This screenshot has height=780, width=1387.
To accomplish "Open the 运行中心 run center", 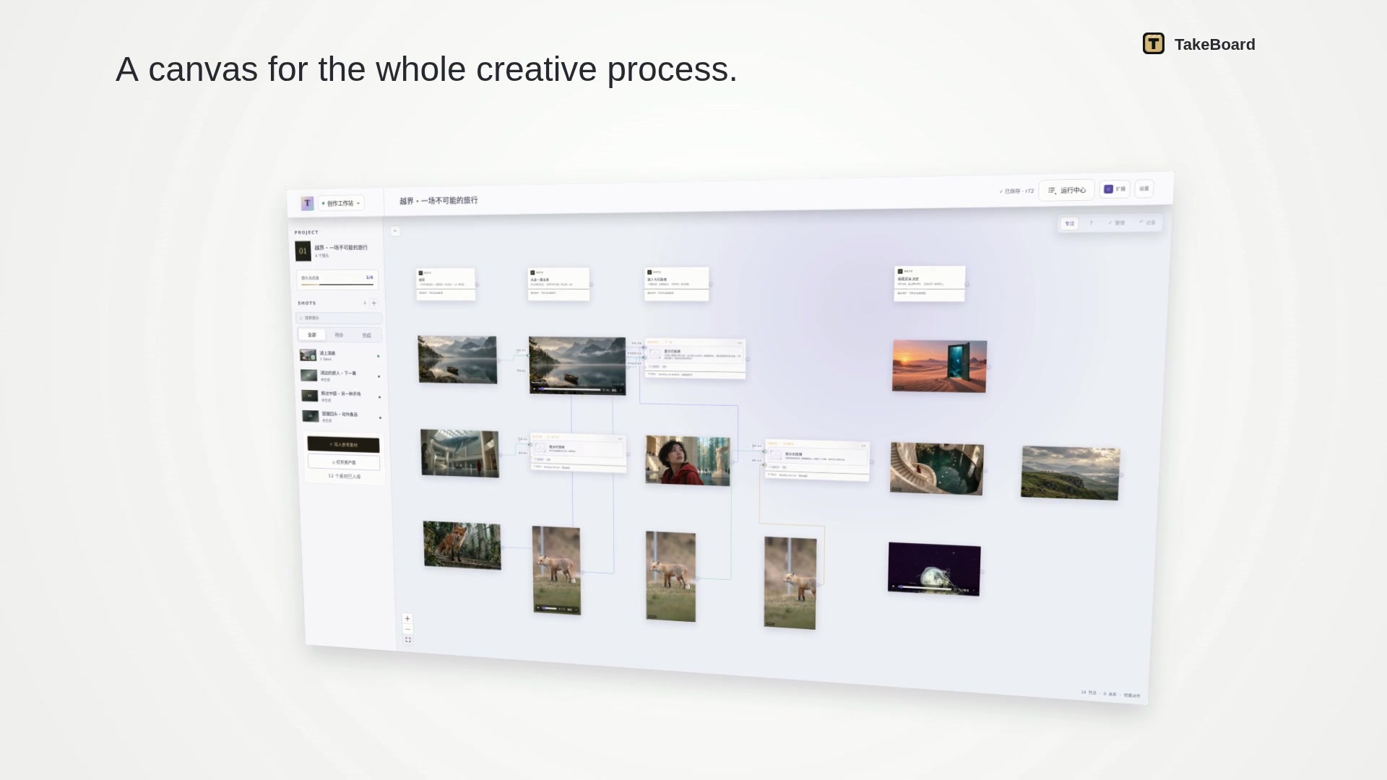I will (x=1066, y=190).
